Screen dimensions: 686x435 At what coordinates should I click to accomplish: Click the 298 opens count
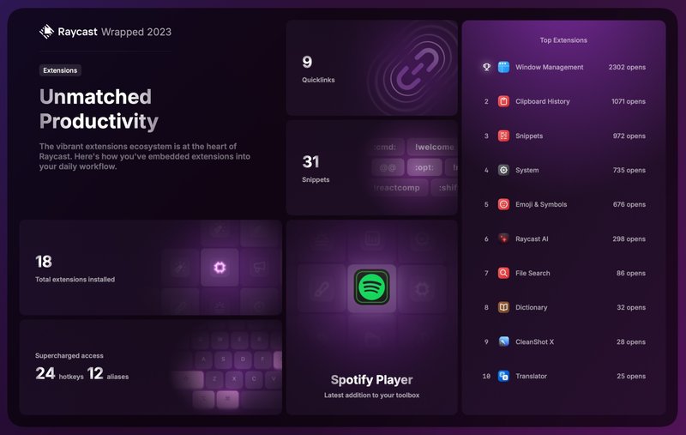(629, 239)
